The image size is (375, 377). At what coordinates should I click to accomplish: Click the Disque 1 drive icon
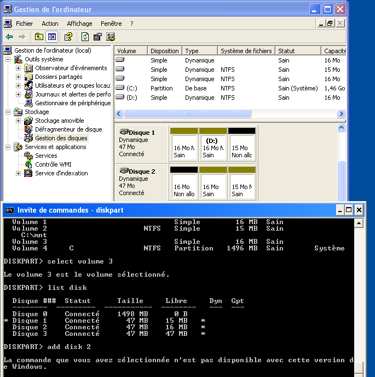tap(124, 132)
